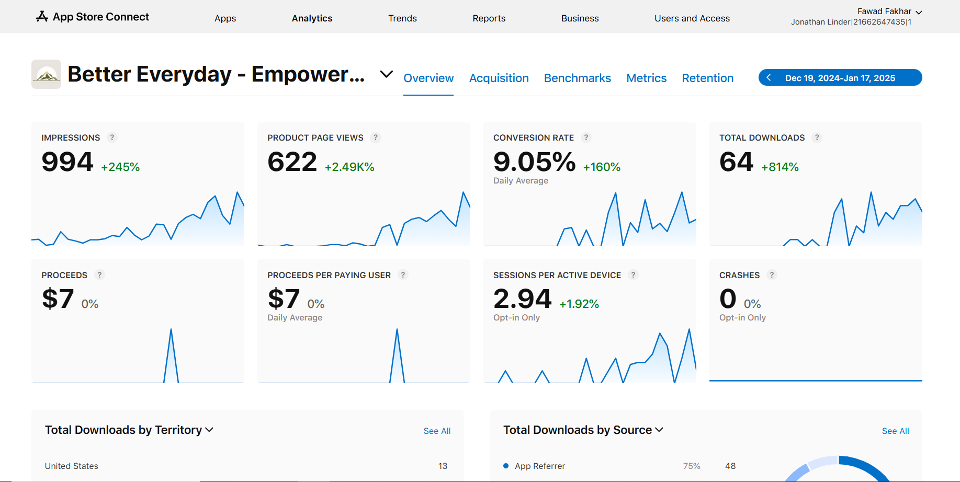Click the Conversion Rate 9.05% value
Image resolution: width=960 pixels, height=482 pixels.
[534, 162]
